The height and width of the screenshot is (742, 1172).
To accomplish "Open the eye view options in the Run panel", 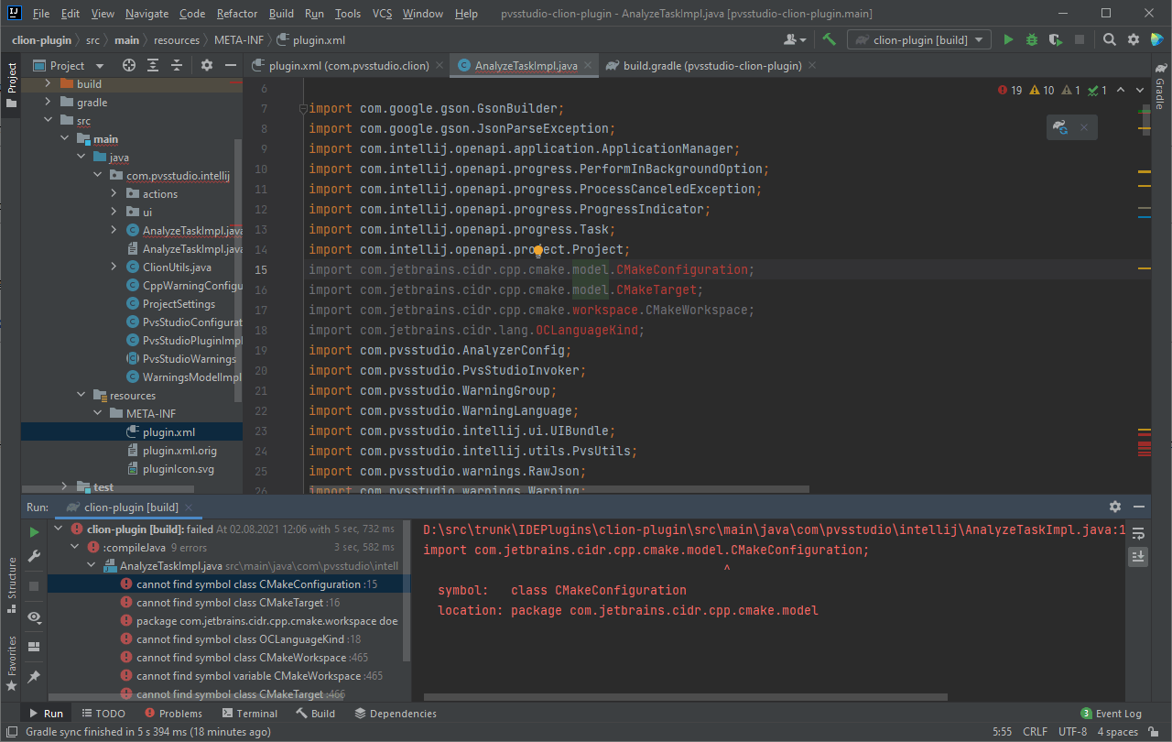I will tap(34, 617).
